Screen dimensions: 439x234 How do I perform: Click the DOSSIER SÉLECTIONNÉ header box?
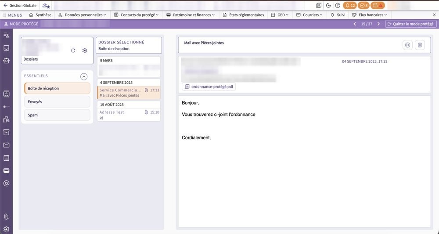129,45
